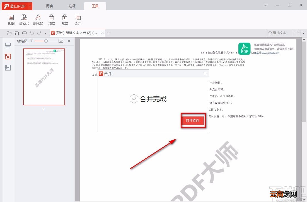
Task: Choose the 删水印 remove watermark tool
Action: [x=38, y=20]
